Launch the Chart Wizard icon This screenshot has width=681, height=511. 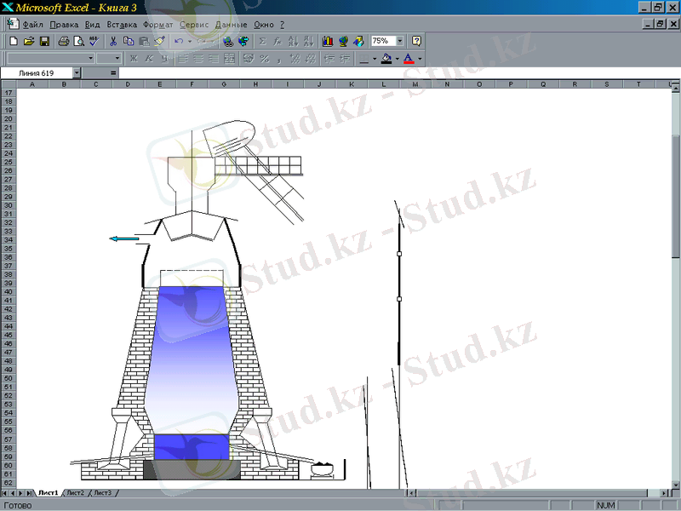pos(328,41)
